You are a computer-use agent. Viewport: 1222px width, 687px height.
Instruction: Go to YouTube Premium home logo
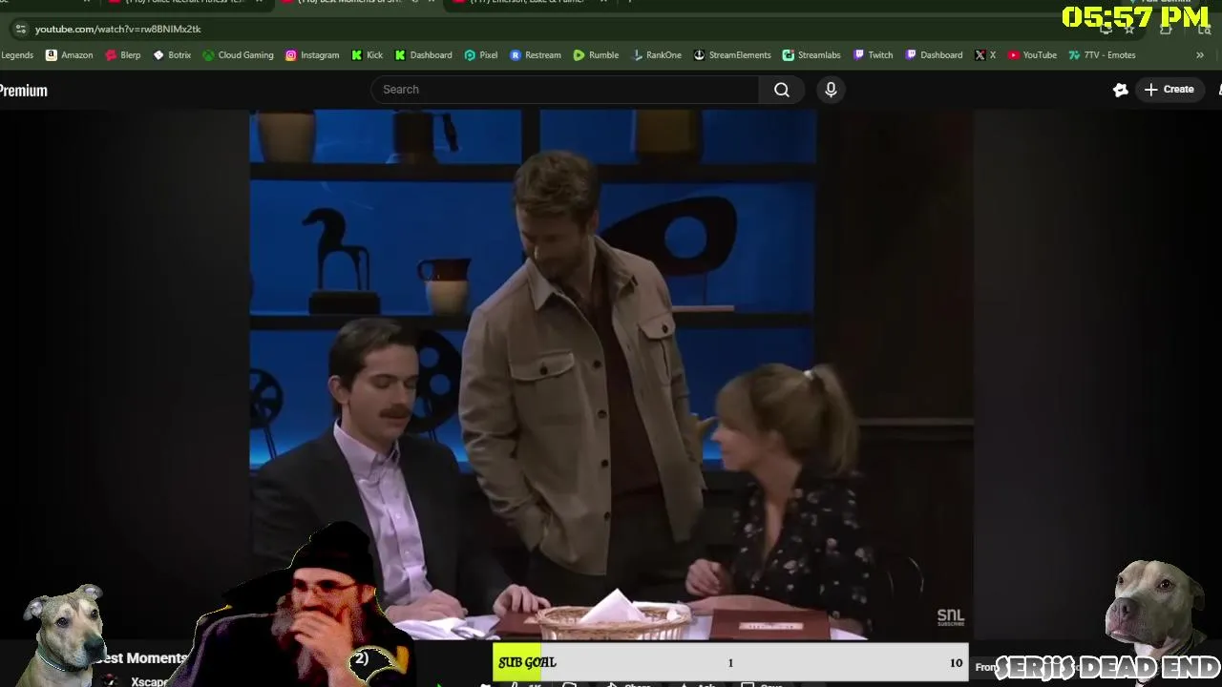23,91
